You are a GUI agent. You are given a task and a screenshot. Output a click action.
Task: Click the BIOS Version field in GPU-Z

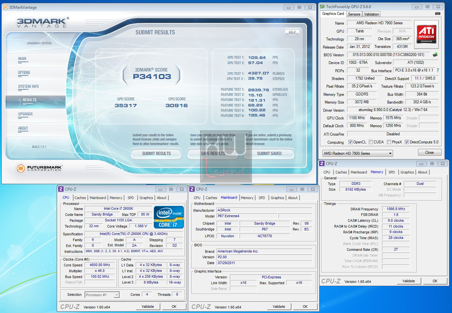[389, 55]
